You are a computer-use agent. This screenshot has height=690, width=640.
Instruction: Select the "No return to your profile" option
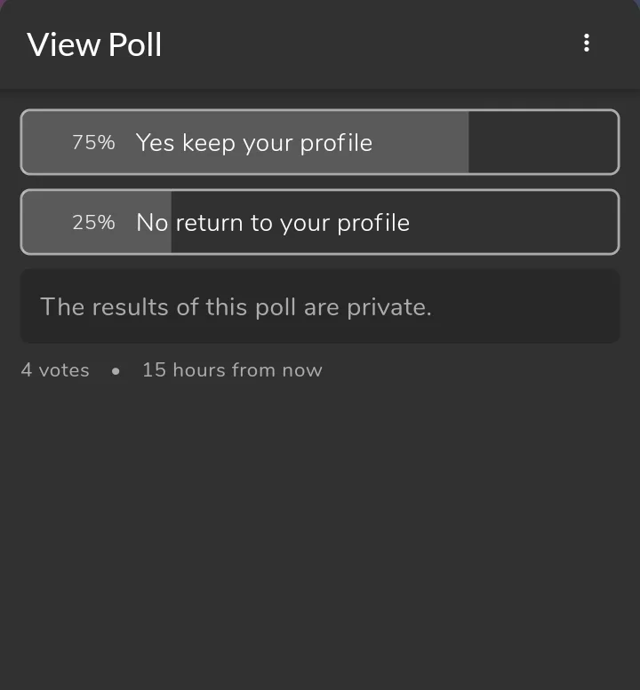(x=273, y=222)
